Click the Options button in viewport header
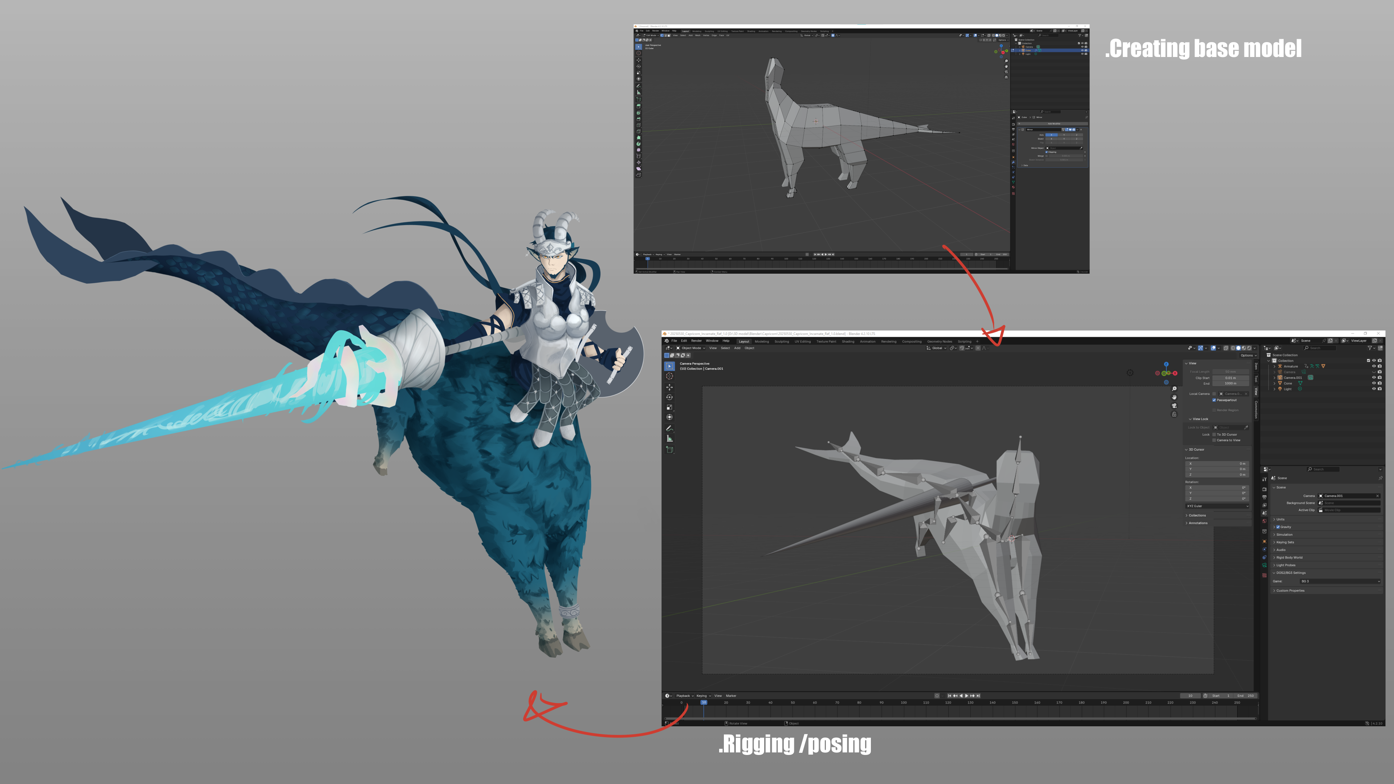This screenshot has height=784, width=1394. (x=1248, y=355)
